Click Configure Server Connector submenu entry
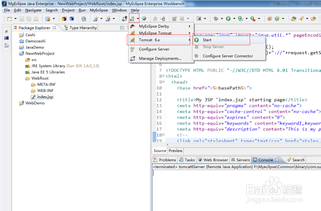Viewport: 321px width, 211px height. coord(229,56)
